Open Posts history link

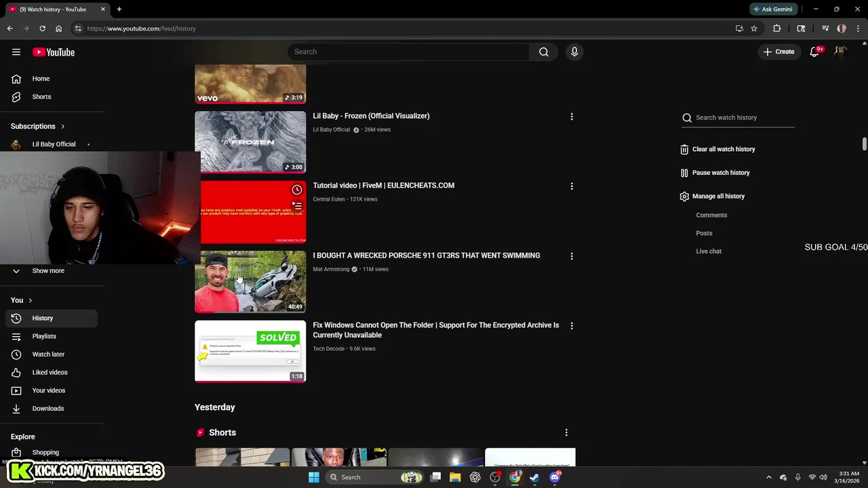pyautogui.click(x=704, y=233)
